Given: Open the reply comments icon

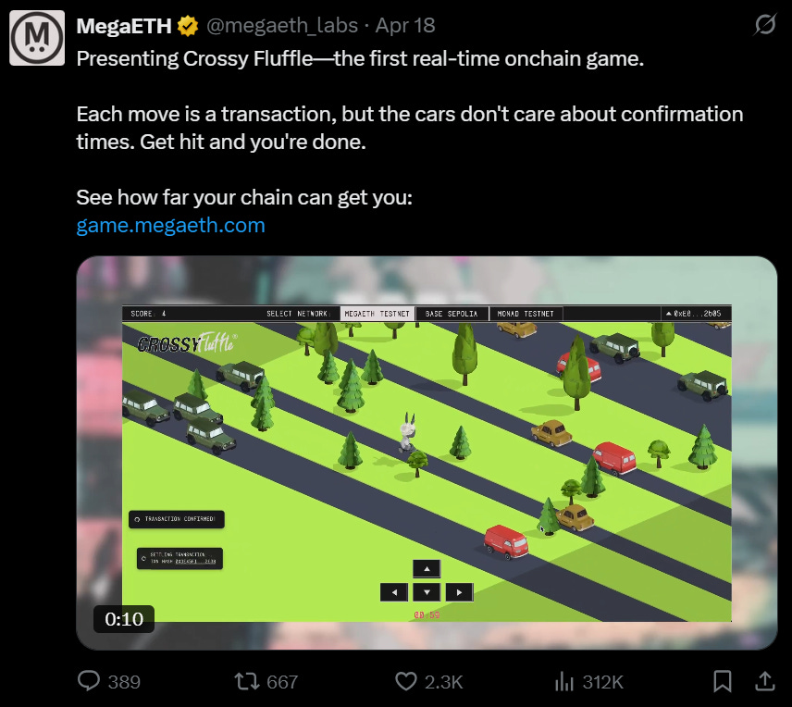Looking at the screenshot, I should click(89, 681).
